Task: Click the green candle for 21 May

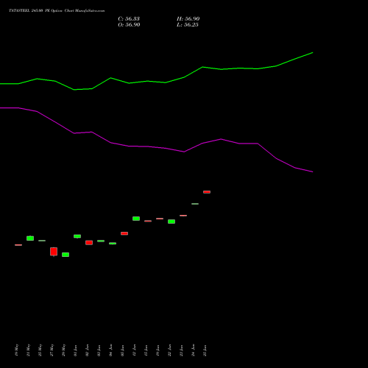Action: [x=30, y=238]
